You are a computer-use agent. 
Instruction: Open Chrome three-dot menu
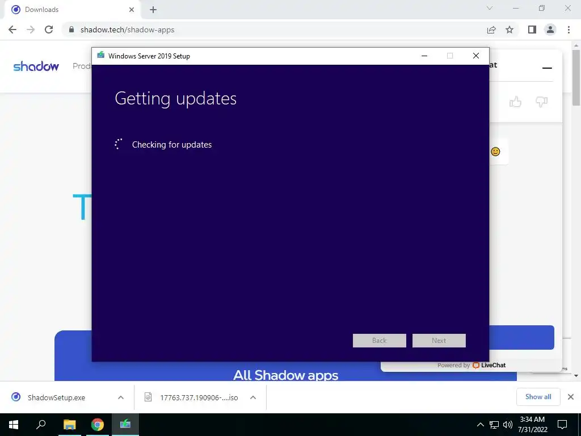569,30
